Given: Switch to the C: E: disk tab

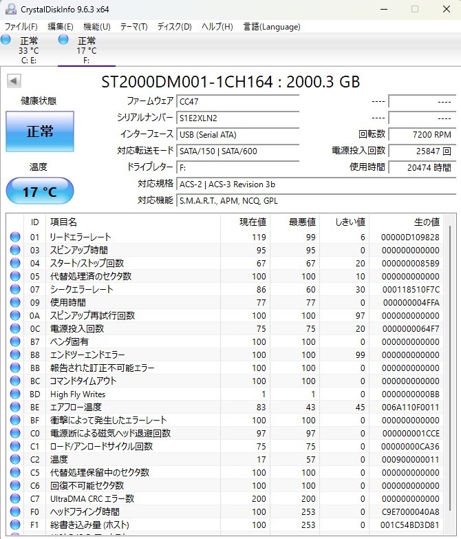Looking at the screenshot, I should pyautogui.click(x=29, y=50).
